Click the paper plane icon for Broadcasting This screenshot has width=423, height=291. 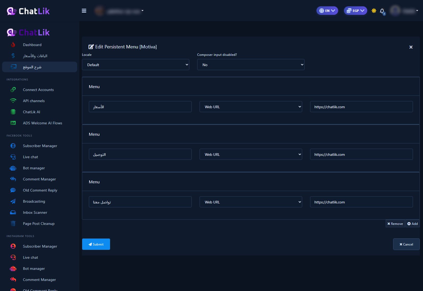click(x=13, y=201)
